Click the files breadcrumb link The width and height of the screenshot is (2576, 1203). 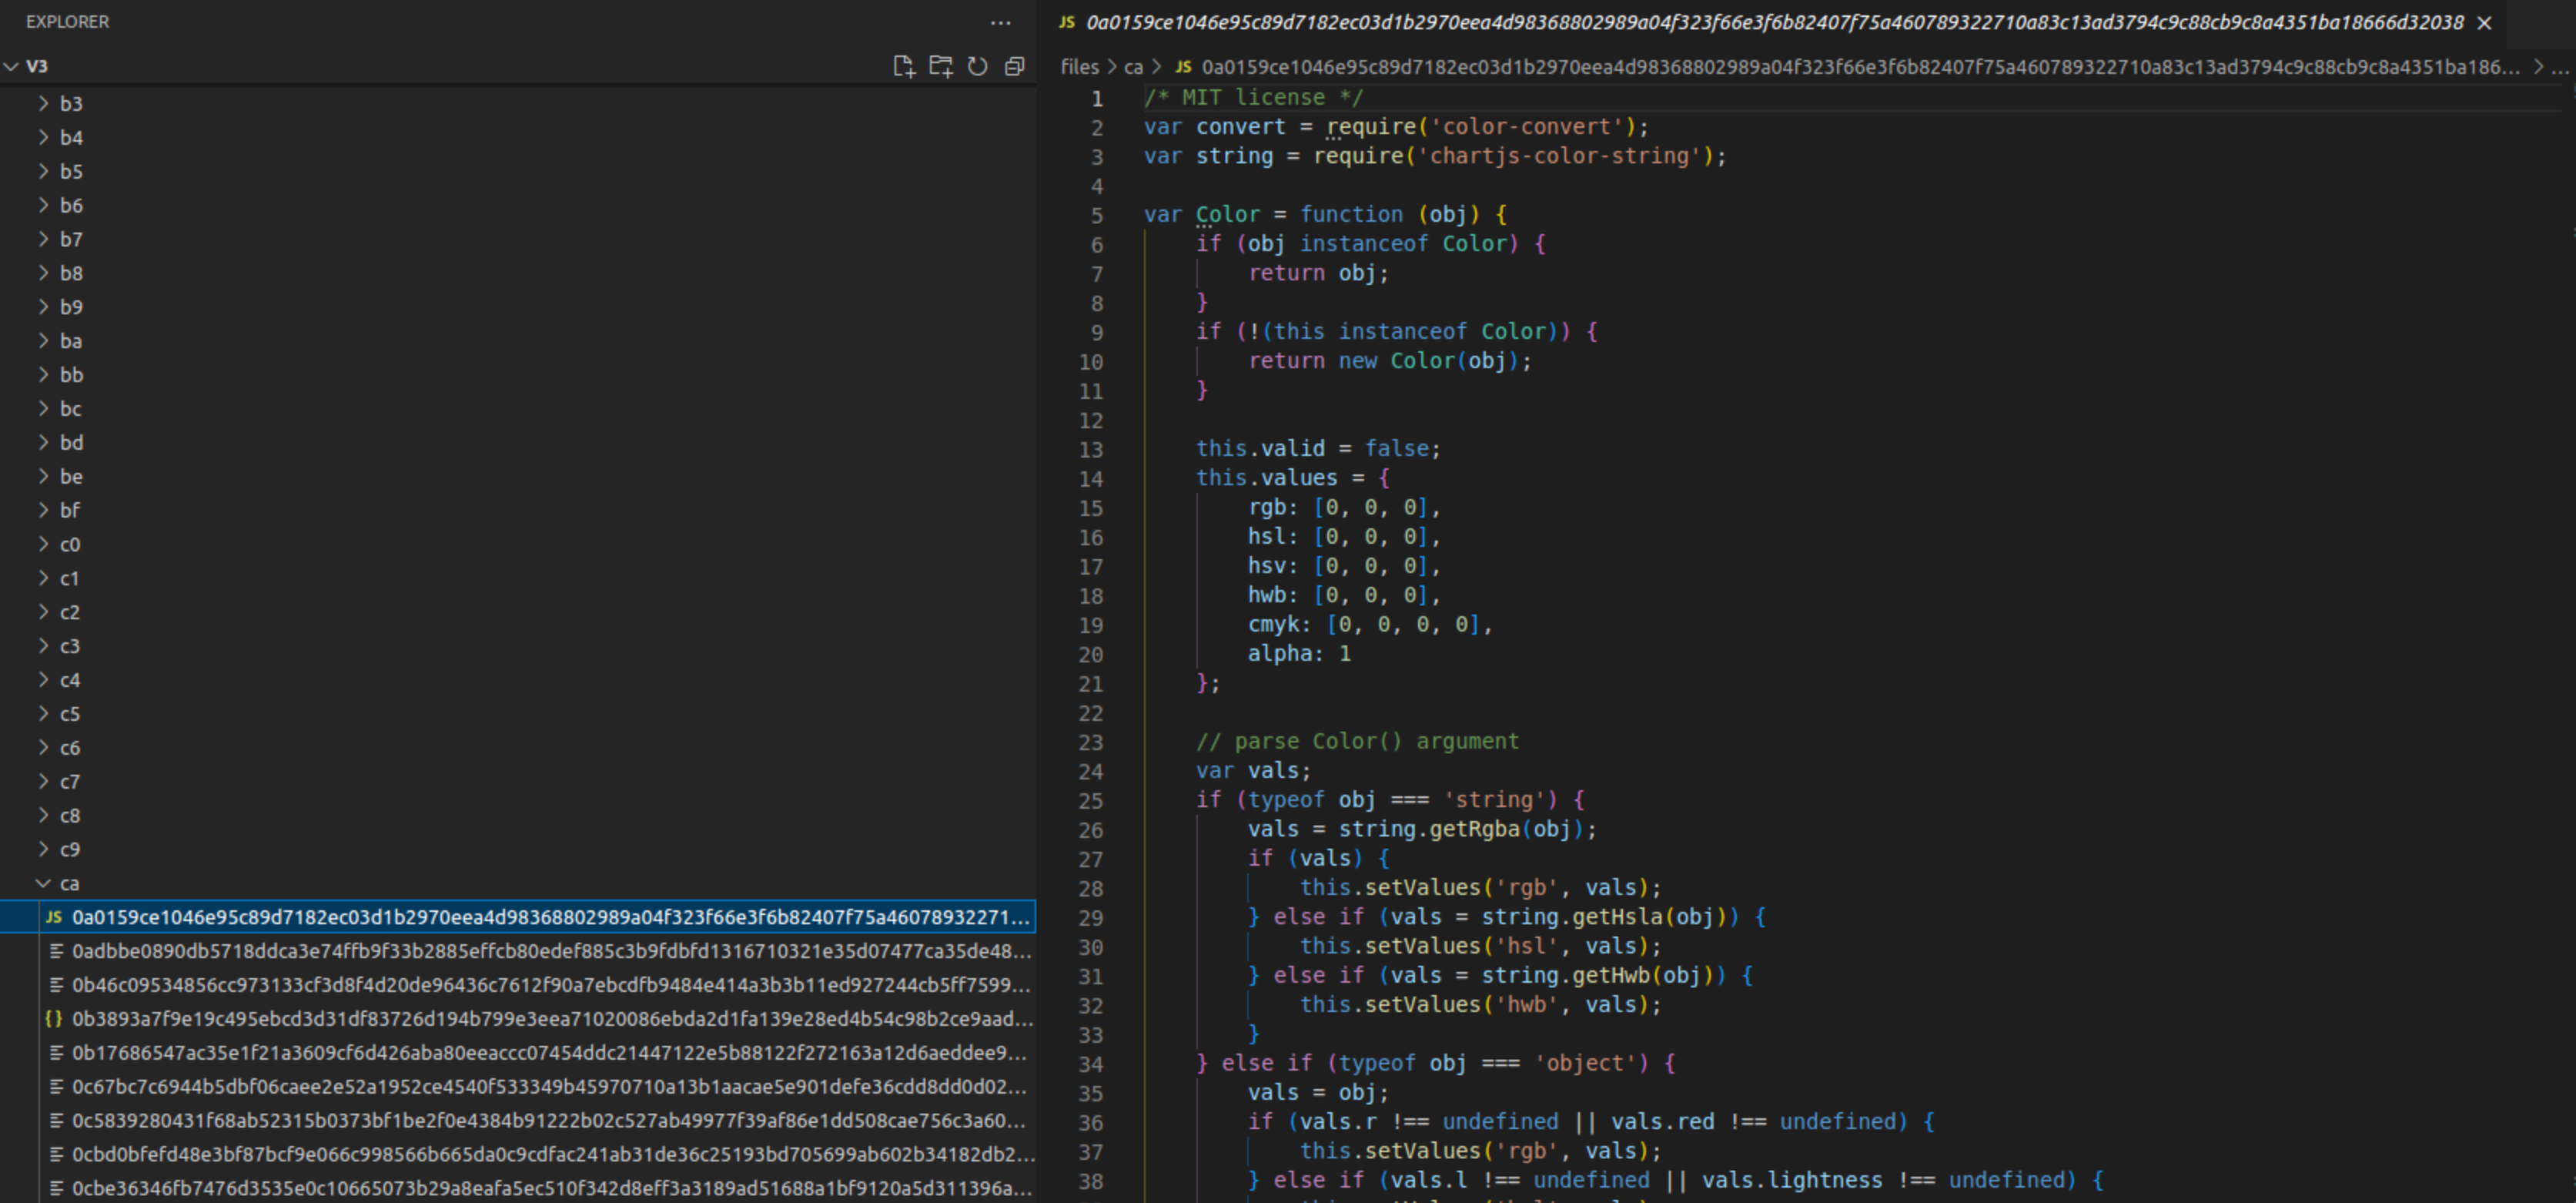(1080, 67)
